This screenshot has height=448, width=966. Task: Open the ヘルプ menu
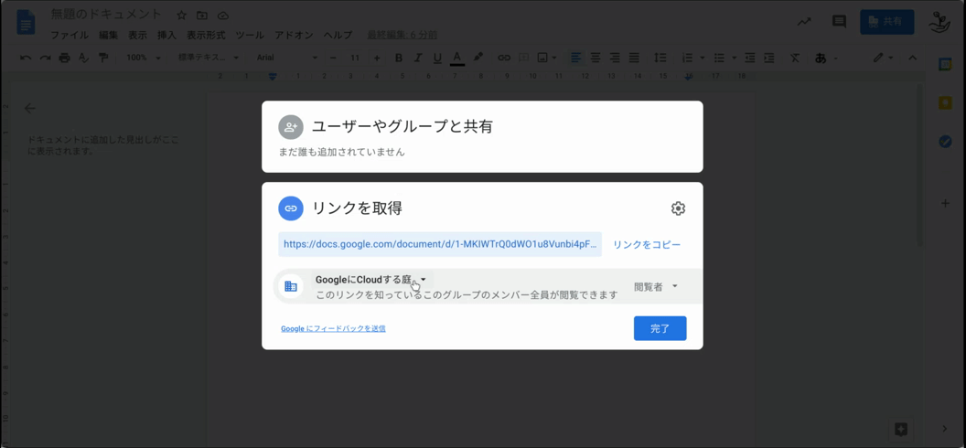pyautogui.click(x=338, y=35)
